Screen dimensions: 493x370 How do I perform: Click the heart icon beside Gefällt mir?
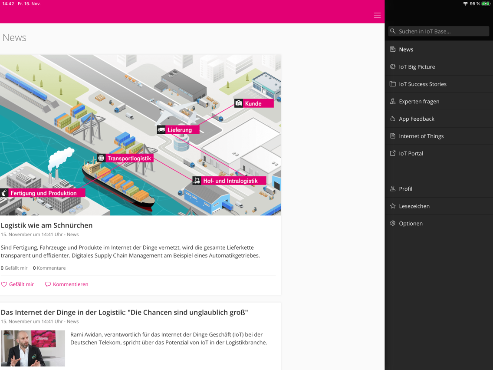[x=4, y=284]
